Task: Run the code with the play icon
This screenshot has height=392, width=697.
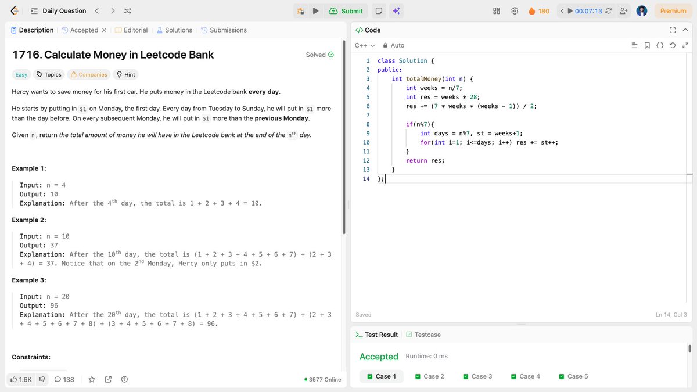Action: (315, 11)
